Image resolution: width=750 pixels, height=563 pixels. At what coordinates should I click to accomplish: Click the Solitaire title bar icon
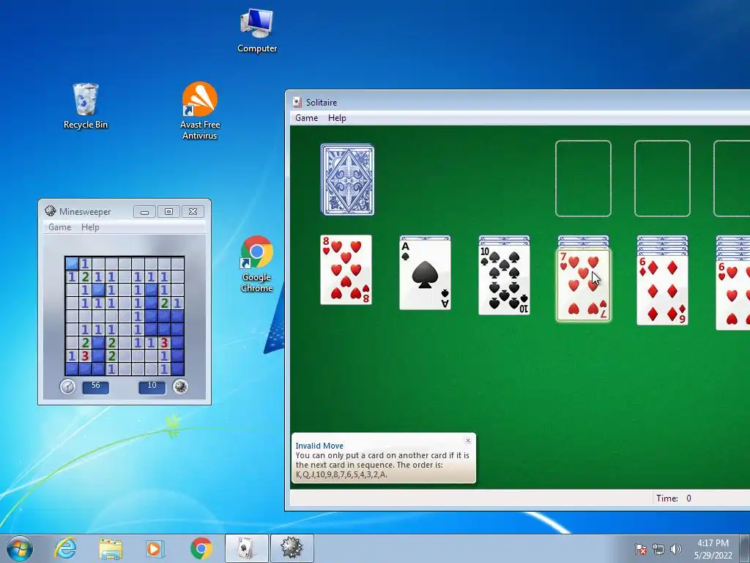coord(297,102)
